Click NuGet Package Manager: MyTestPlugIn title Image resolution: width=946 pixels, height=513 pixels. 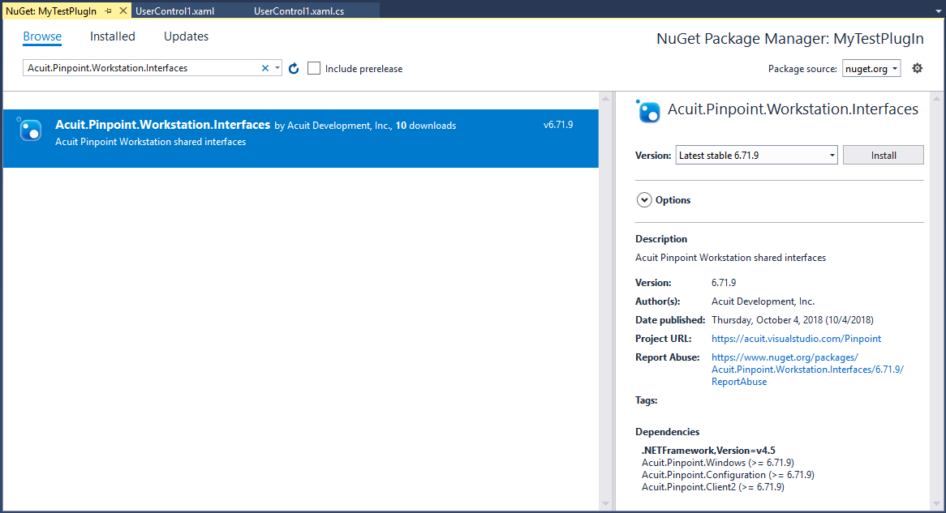(x=789, y=39)
